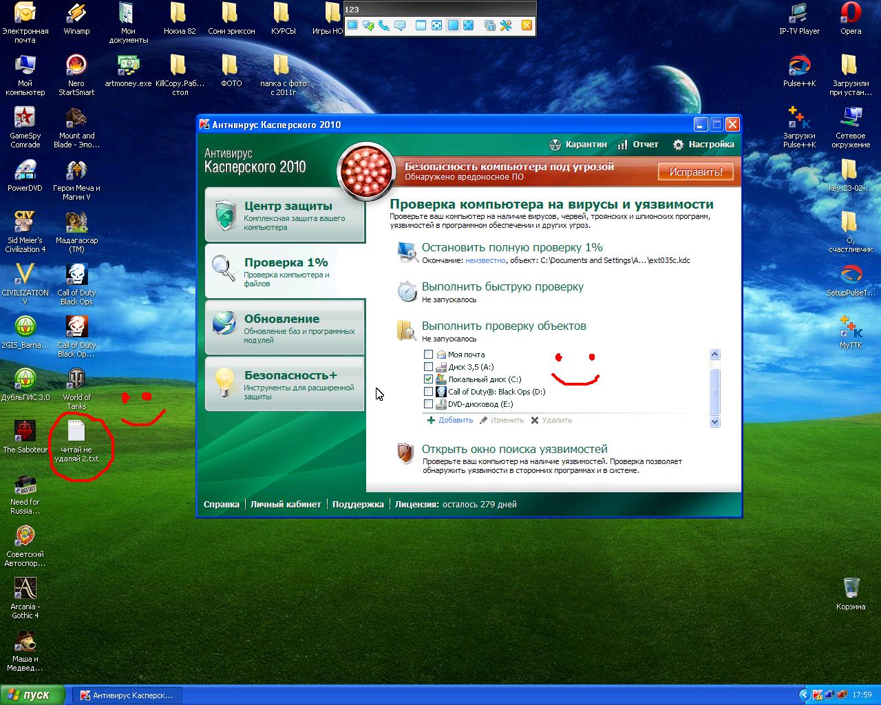This screenshot has height=705, width=881.
Task: Click the chat bubble icon in top toolbar
Action: point(400,25)
